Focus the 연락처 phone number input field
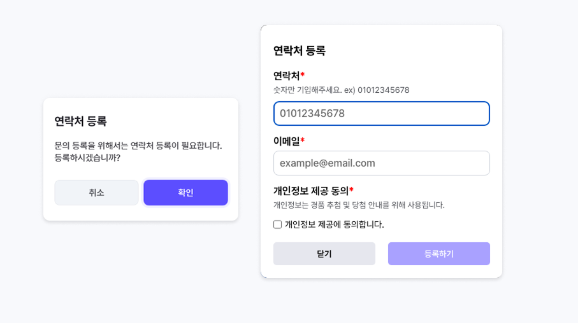Viewport: 578px width, 323px height. click(381, 114)
